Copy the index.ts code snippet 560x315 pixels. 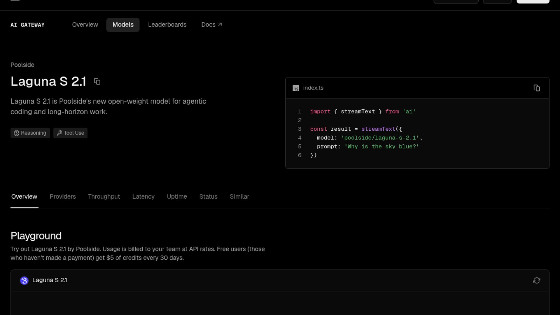click(x=537, y=88)
